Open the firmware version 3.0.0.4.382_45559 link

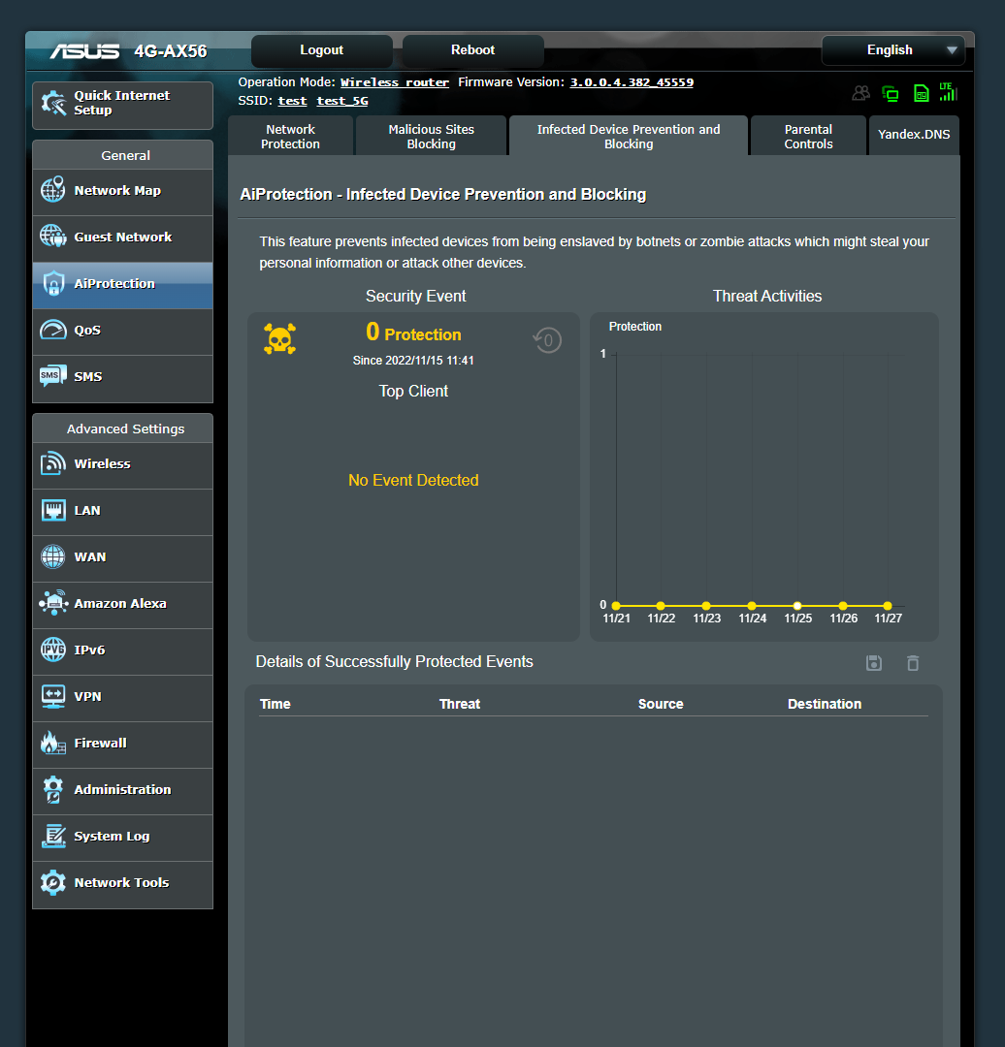coord(632,82)
